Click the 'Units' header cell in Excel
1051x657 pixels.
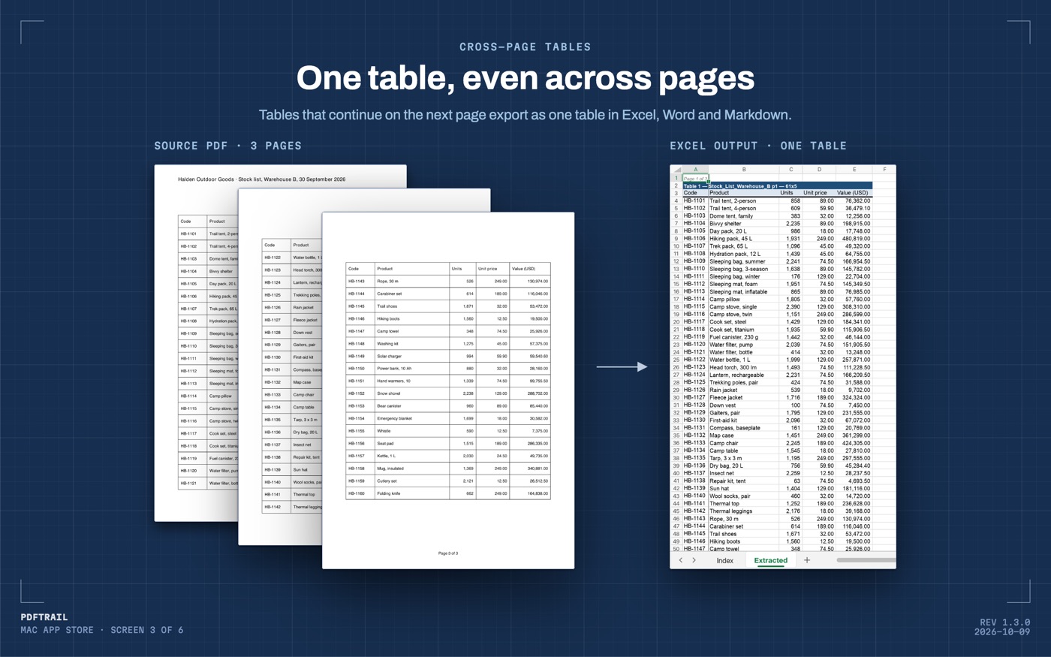pyautogui.click(x=791, y=193)
